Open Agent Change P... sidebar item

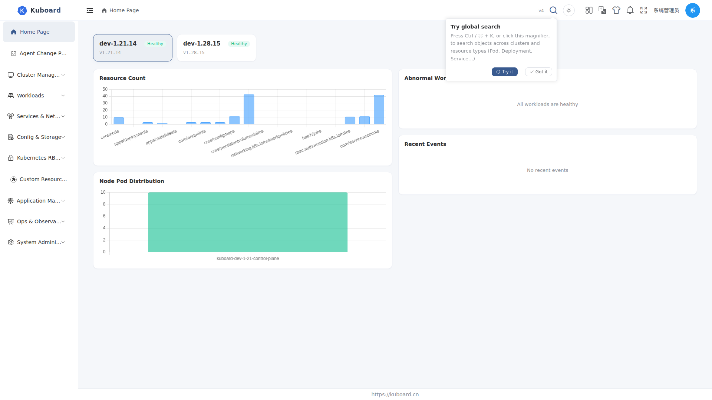(x=39, y=53)
